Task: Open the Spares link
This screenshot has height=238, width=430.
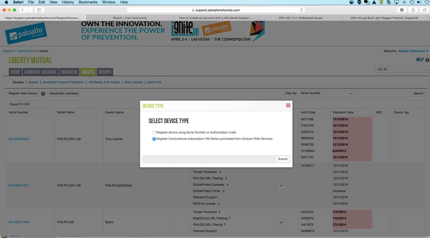Action: [33, 82]
